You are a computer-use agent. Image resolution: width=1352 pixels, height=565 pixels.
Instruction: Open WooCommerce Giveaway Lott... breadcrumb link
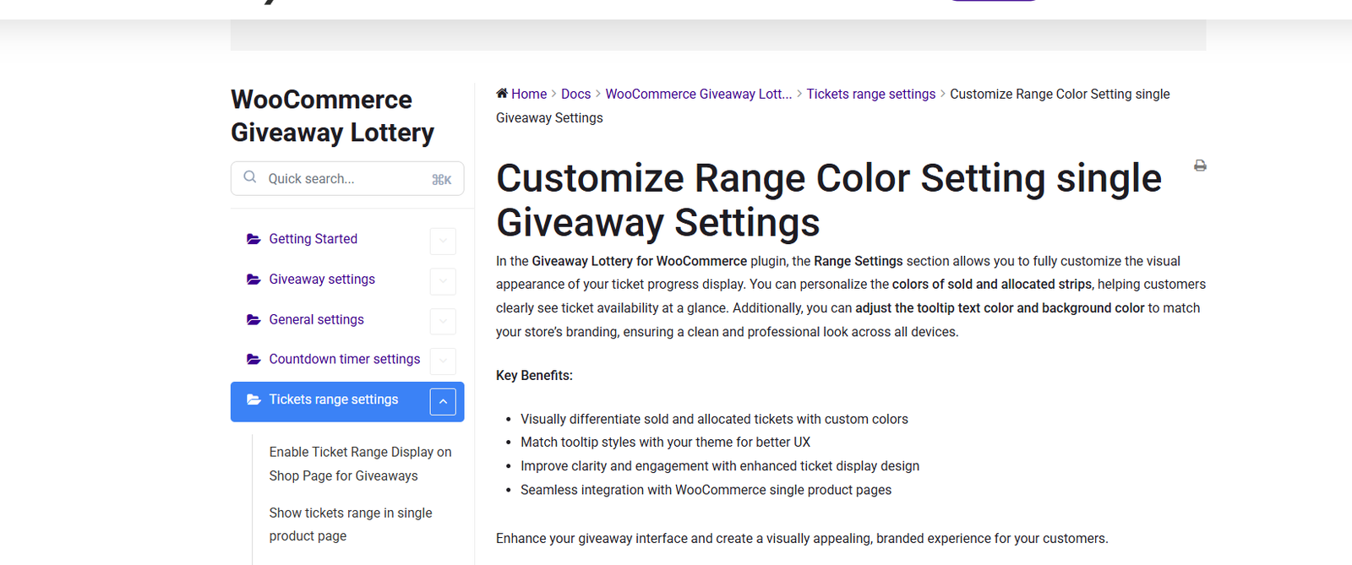pos(698,94)
